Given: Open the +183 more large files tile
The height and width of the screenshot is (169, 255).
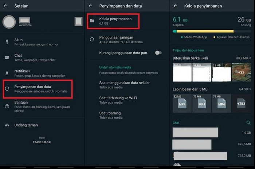Looking at the screenshot, I should [x=241, y=103].
